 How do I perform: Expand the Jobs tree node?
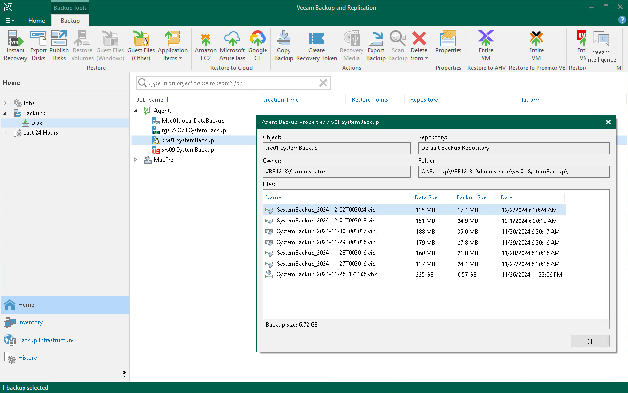5,103
